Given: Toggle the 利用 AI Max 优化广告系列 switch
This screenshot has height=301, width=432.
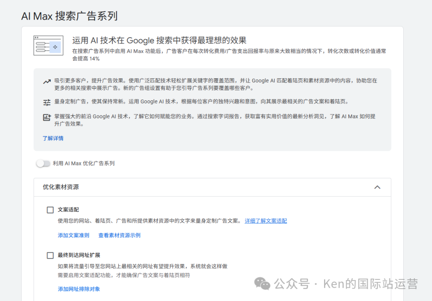Looking at the screenshot, I should [x=43, y=163].
